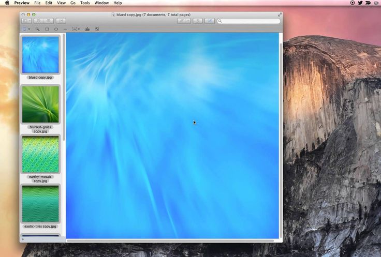Viewport: 381px width, 257px height.
Task: Focus the toolbar search field
Action: pyautogui.click(x=248, y=21)
